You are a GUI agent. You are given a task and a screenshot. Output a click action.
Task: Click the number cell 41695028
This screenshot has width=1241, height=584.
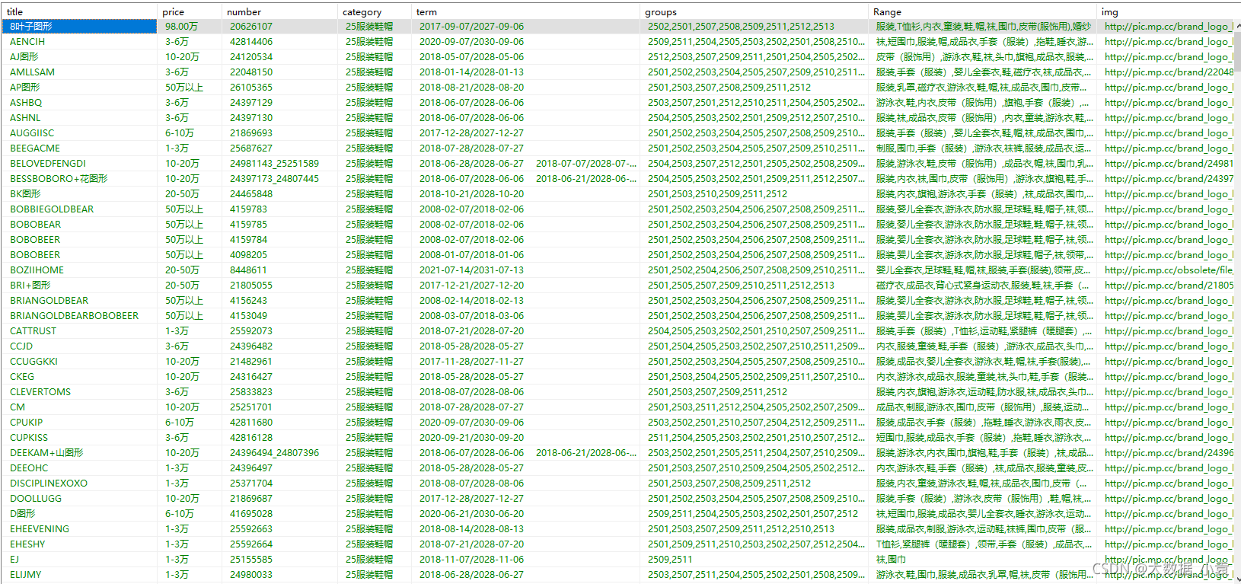coord(279,514)
